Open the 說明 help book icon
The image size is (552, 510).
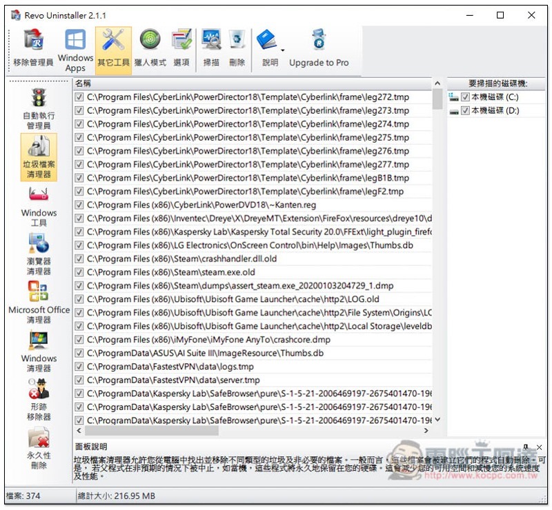click(x=267, y=48)
